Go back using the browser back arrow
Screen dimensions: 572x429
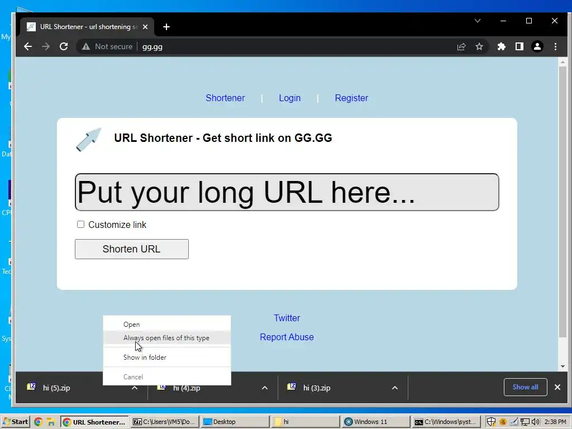click(28, 47)
